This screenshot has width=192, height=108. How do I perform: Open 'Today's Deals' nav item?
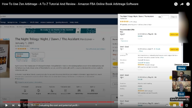[74, 22]
